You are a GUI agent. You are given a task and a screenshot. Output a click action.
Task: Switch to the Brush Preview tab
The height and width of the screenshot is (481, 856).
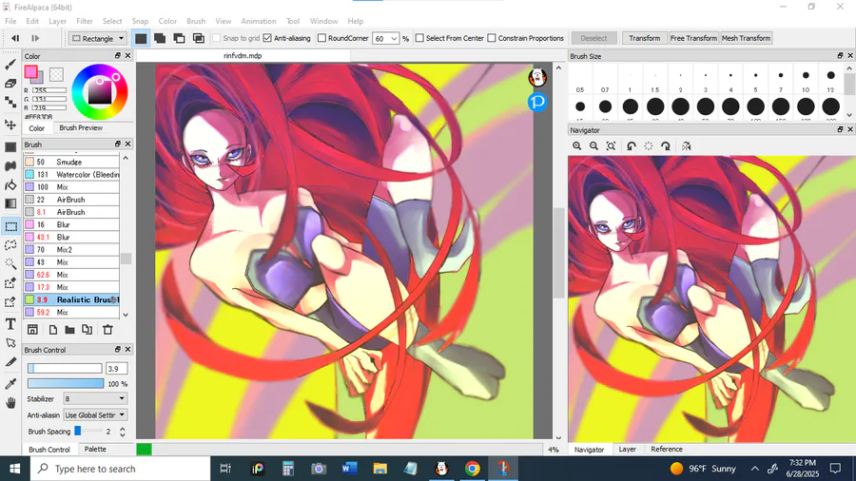point(81,127)
